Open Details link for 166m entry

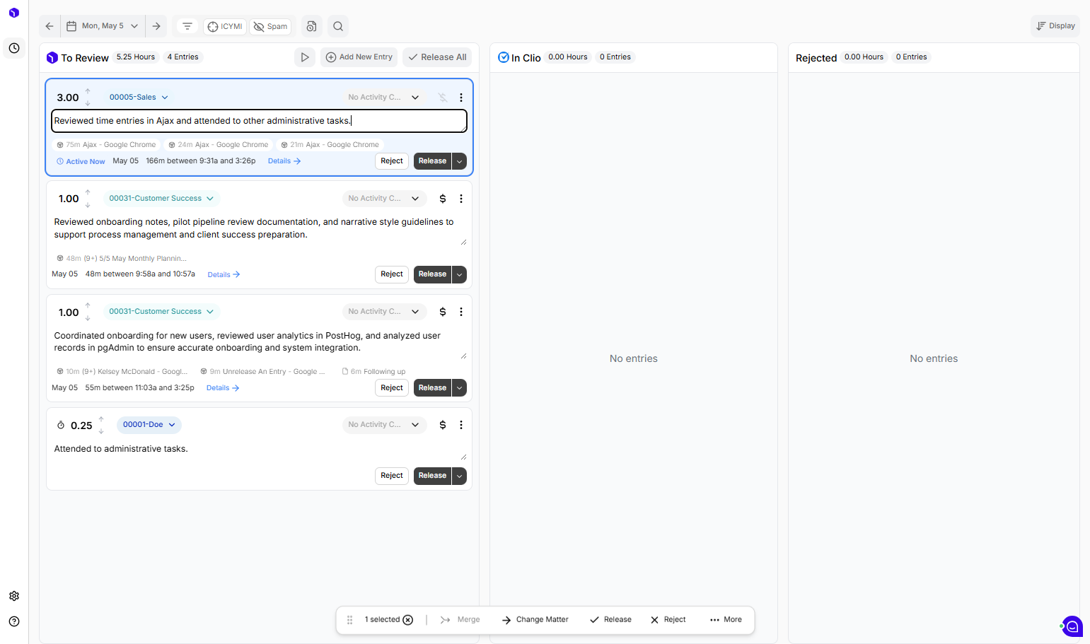284,161
